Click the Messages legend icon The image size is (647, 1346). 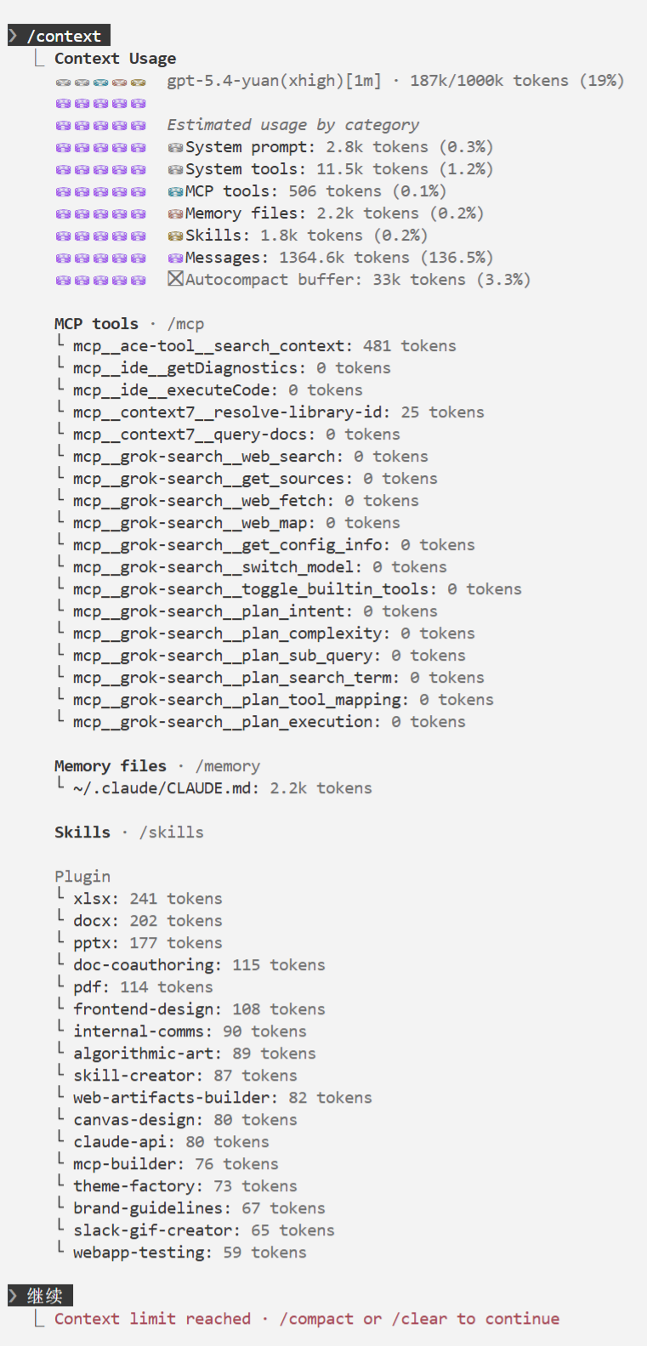point(175,258)
